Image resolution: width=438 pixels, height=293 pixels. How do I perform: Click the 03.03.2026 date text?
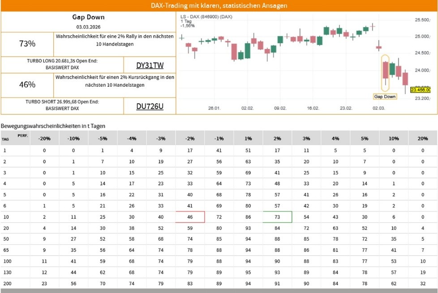coord(88,27)
